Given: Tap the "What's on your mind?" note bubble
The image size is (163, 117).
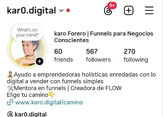Looking at the screenshot, I should pos(27,32).
